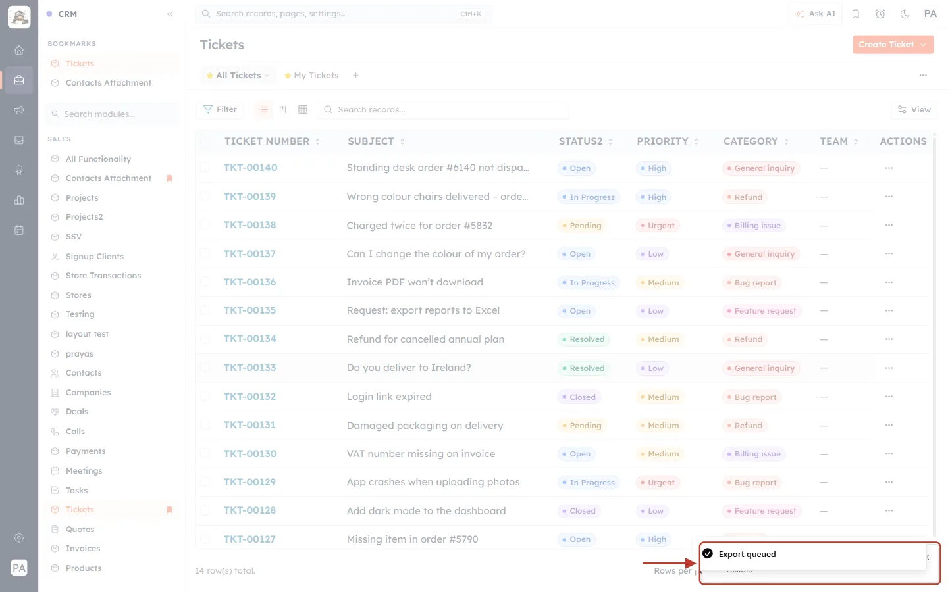Sort by the Ticket Number column

pyautogui.click(x=272, y=141)
